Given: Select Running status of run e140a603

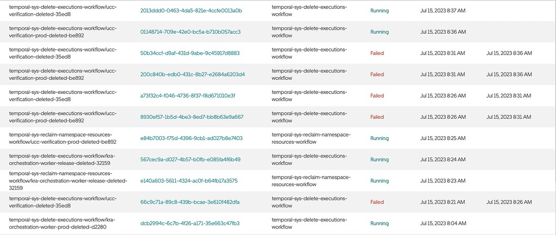Looking at the screenshot, I should pyautogui.click(x=380, y=181).
